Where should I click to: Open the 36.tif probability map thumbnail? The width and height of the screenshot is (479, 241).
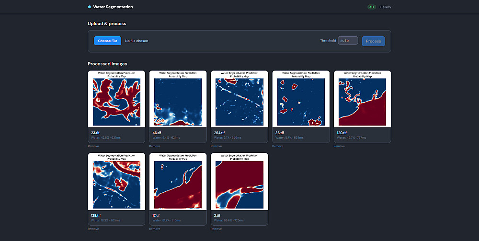tap(301, 99)
